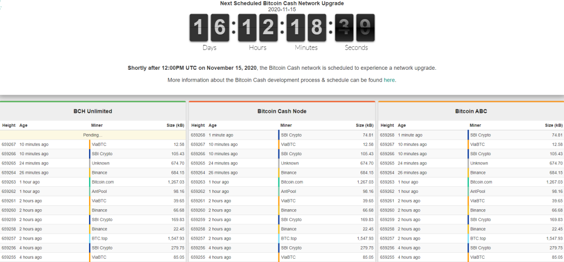Click the Size (kB) header in BCH Unlimited

click(175, 125)
